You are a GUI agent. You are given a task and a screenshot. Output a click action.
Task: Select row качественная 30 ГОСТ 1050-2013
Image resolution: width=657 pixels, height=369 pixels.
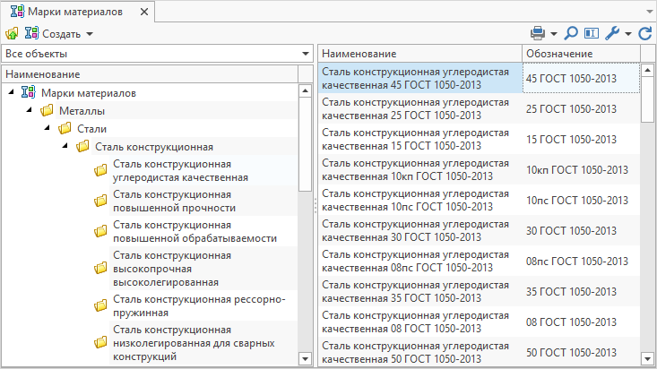(x=420, y=230)
